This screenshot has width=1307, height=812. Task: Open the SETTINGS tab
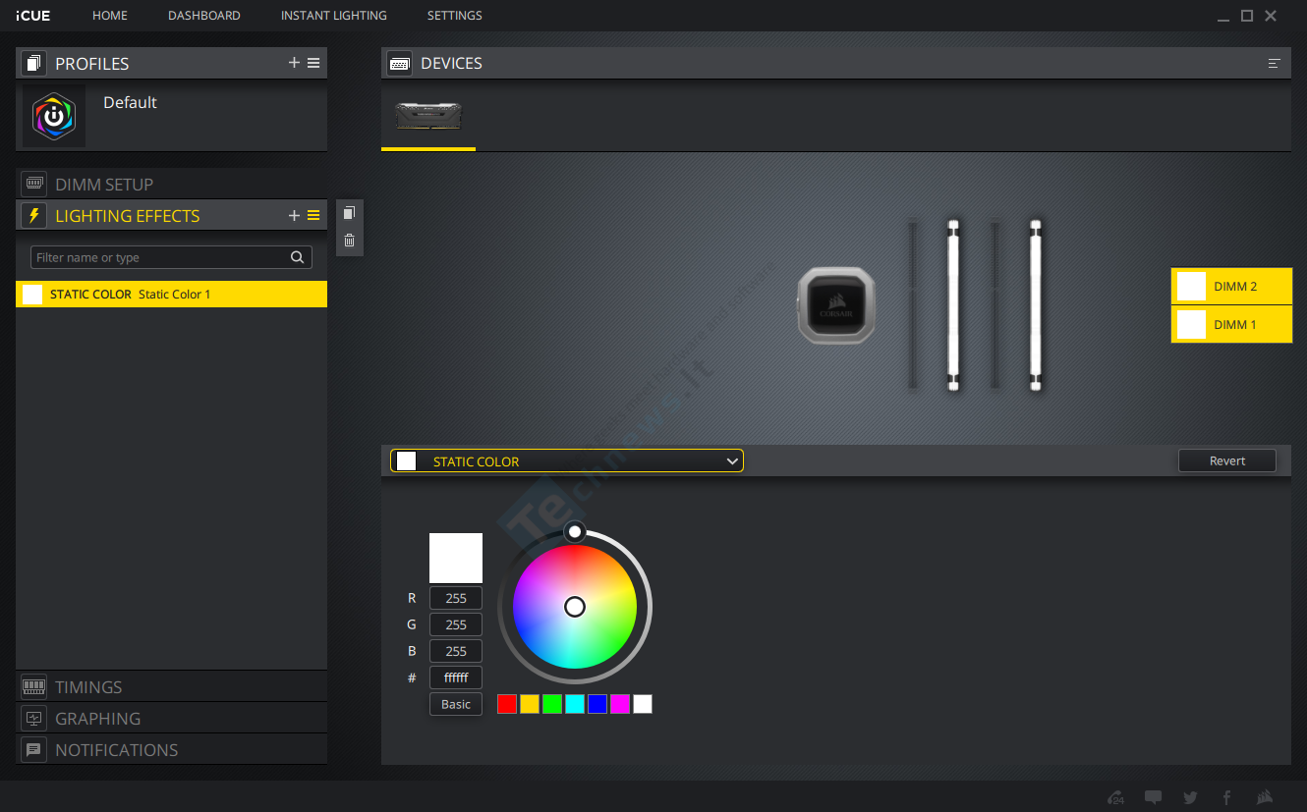coord(455,16)
